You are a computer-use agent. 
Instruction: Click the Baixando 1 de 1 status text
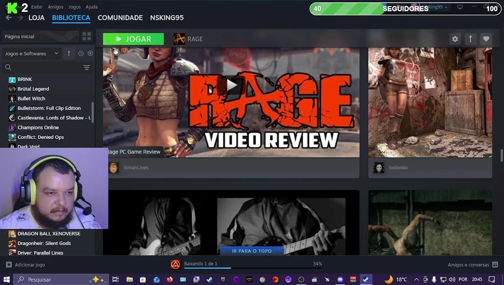[x=200, y=264]
